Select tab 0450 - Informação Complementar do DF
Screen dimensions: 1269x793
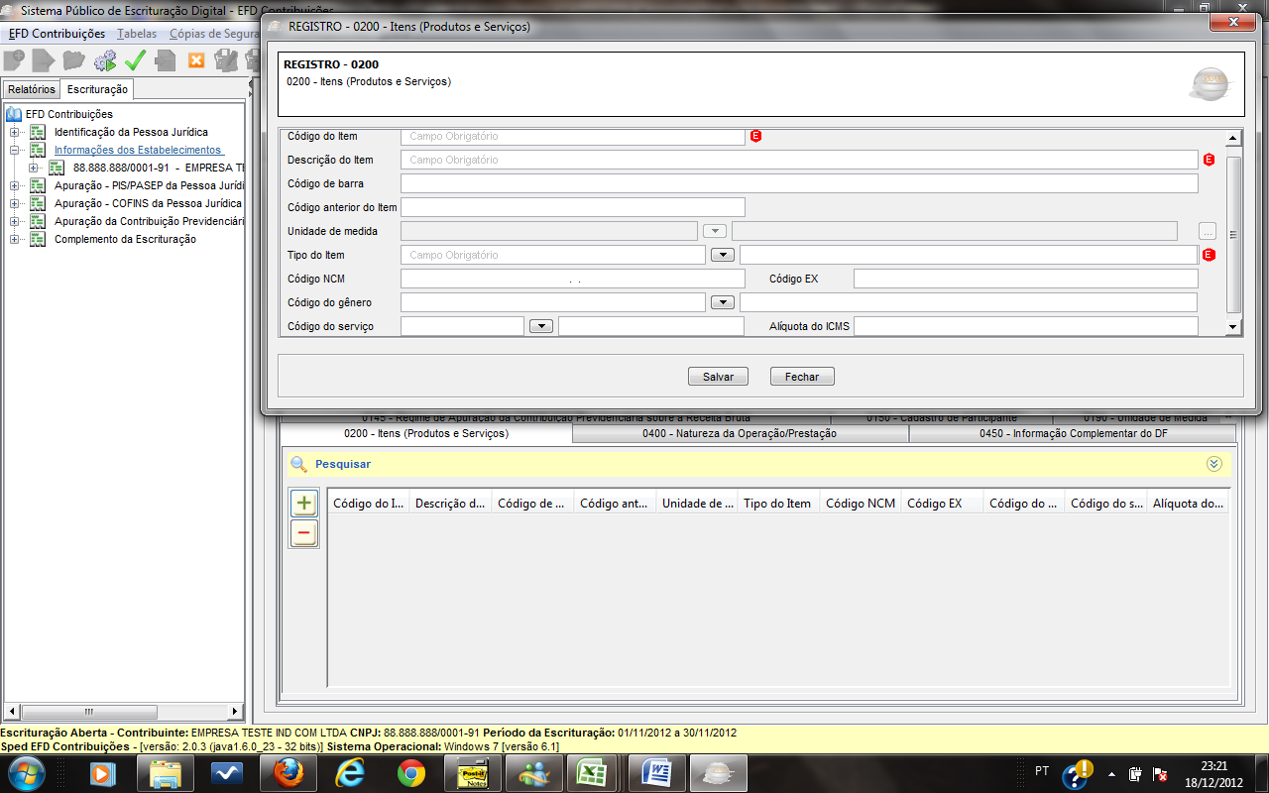click(x=1073, y=434)
